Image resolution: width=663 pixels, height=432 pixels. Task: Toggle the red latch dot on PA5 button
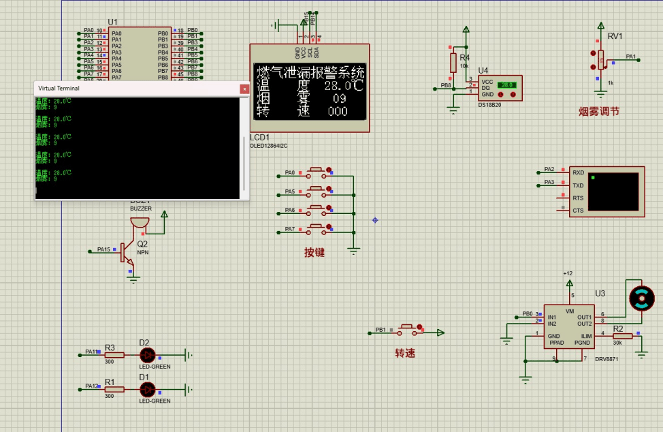click(x=329, y=189)
